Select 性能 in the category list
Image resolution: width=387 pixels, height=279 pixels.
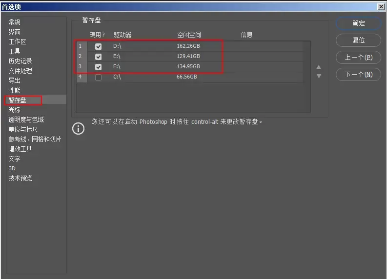[15, 90]
